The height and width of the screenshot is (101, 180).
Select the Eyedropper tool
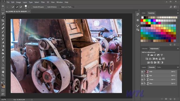[x=3, y=24]
